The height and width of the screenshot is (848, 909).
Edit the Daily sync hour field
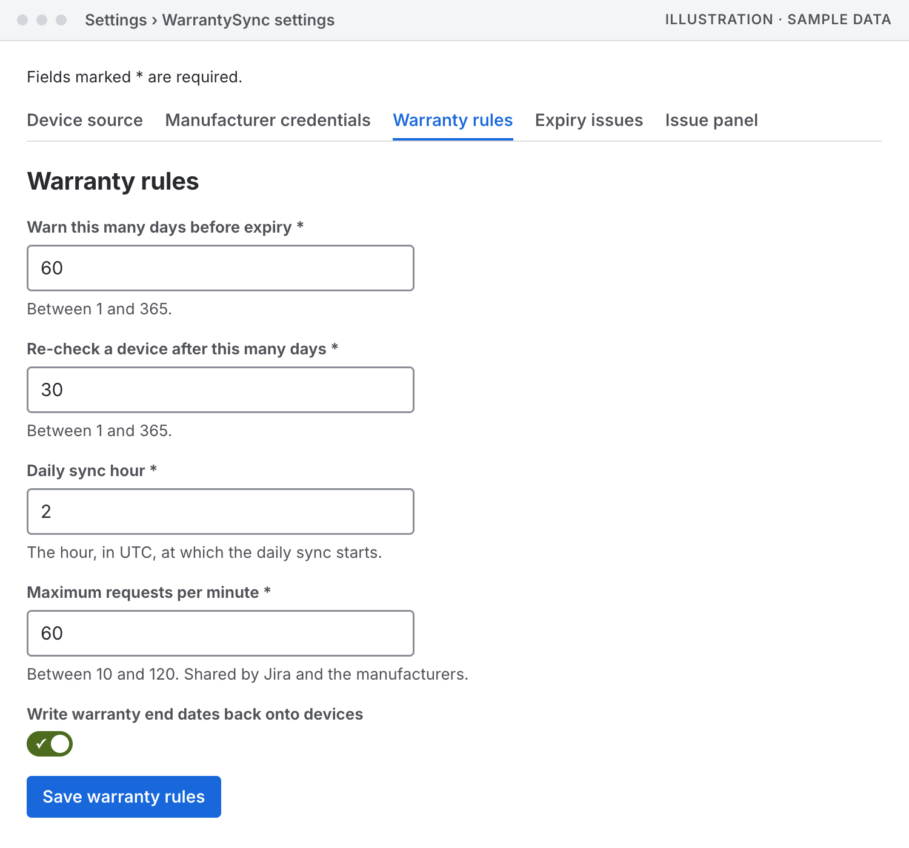(x=221, y=511)
